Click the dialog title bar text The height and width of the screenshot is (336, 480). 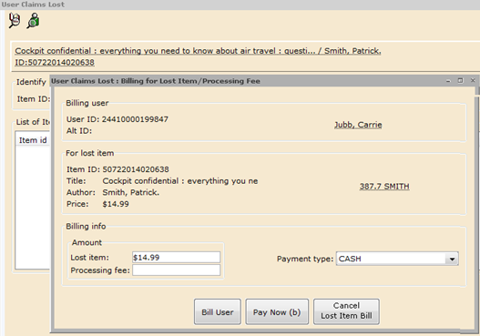(x=156, y=81)
